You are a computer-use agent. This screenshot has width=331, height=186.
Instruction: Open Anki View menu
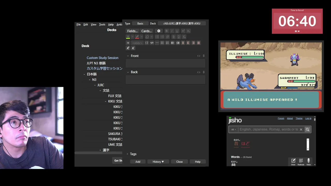(x=94, y=25)
